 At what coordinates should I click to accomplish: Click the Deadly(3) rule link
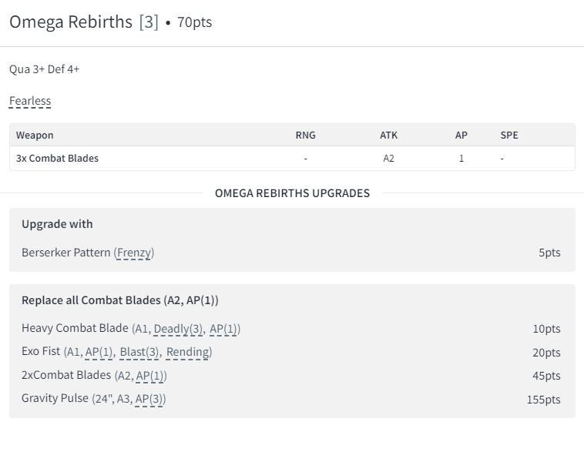point(178,329)
